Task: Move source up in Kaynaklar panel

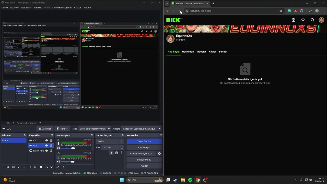Action: [46, 167]
